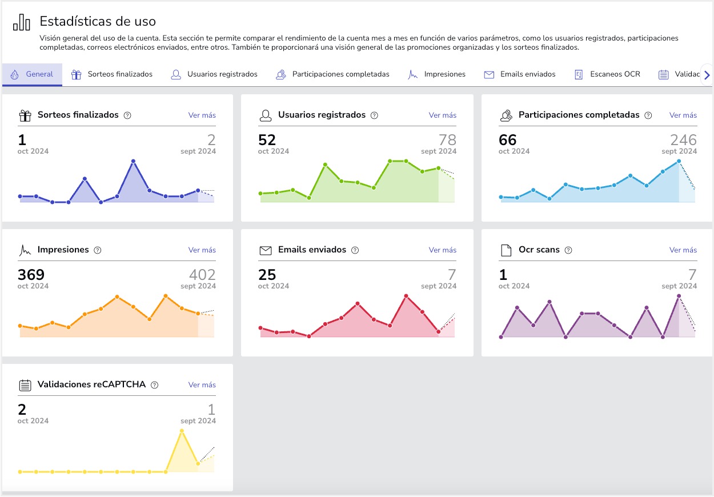Image resolution: width=714 pixels, height=497 pixels.
Task: Click gift icon in Sorteos finalizados card
Action: tap(25, 115)
